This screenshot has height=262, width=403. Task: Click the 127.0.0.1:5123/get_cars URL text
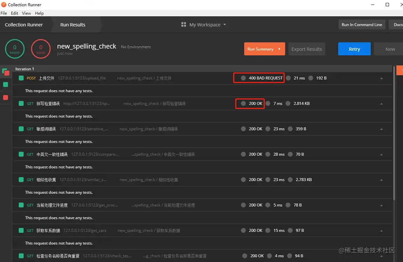point(85,230)
